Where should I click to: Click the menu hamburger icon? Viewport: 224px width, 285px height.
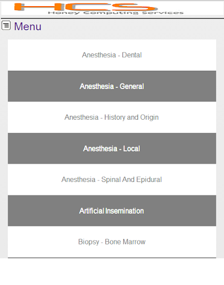tap(6, 26)
